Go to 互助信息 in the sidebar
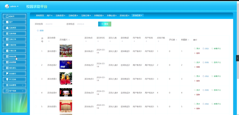 click(x=14, y=33)
